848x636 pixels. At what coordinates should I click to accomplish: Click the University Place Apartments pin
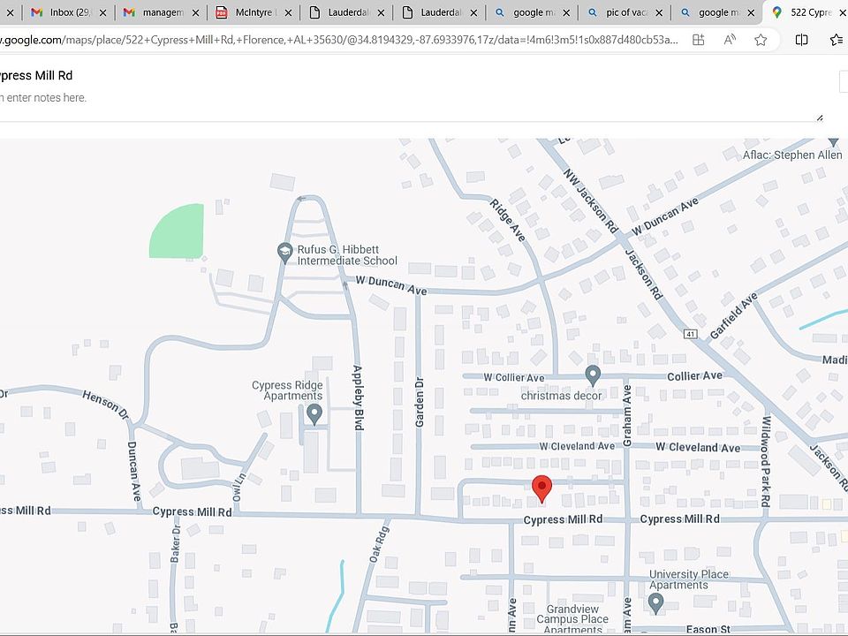pyautogui.click(x=655, y=602)
